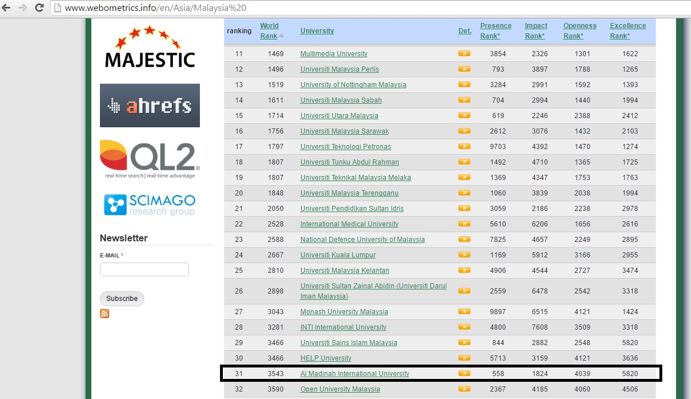Sort by University column header

(x=317, y=31)
